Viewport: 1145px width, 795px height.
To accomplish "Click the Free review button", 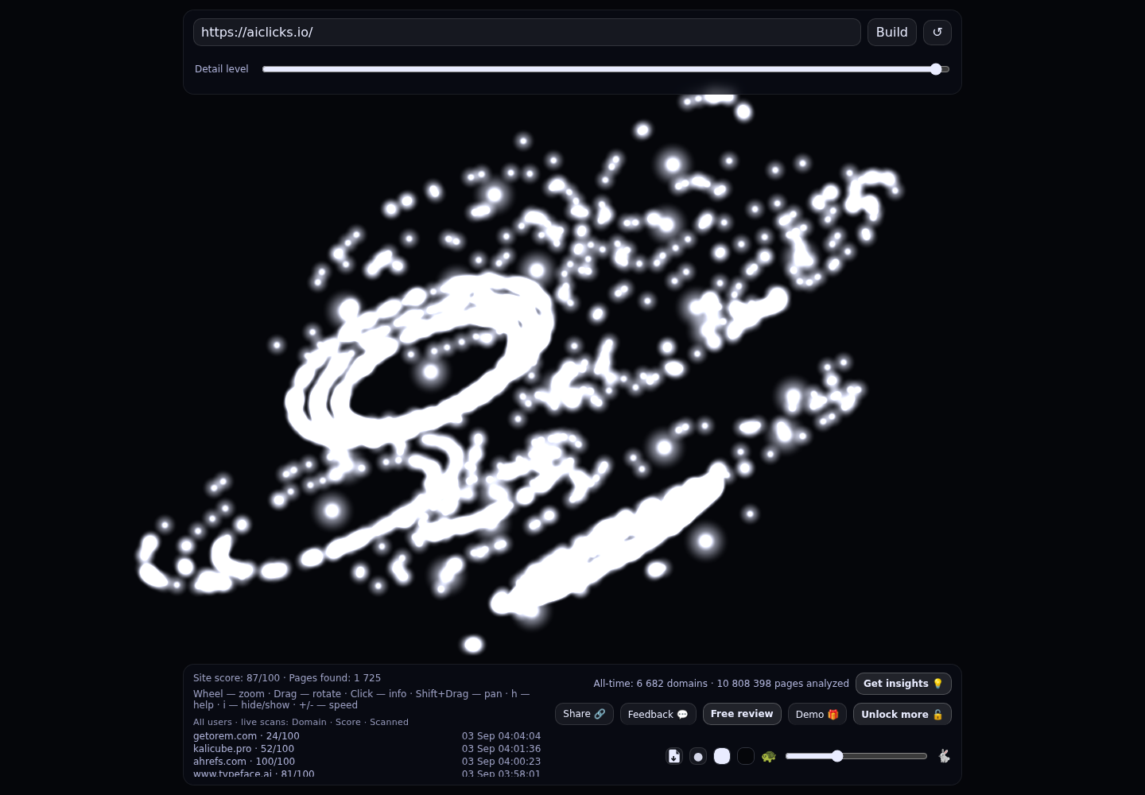I will click(x=742, y=714).
